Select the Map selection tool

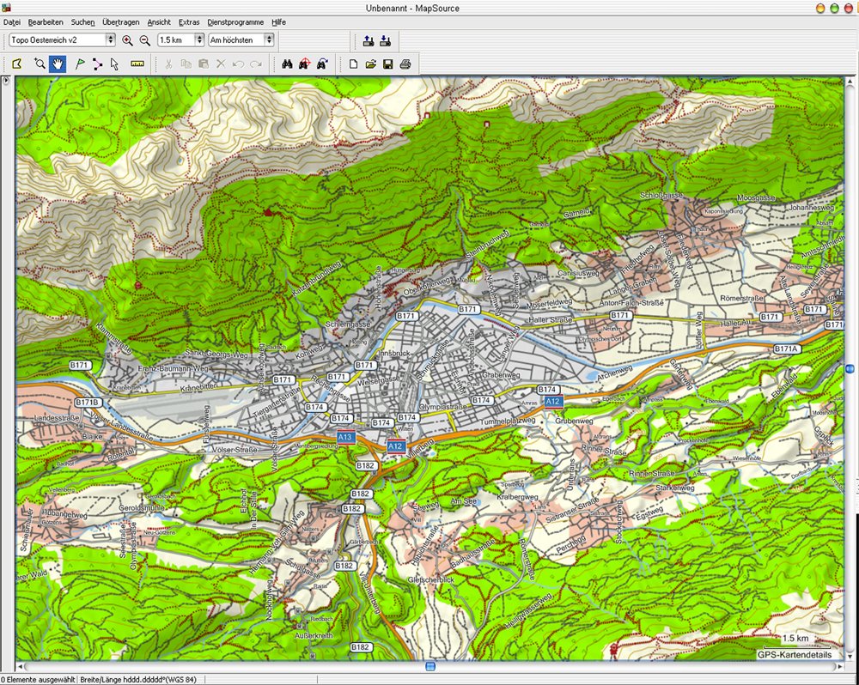point(17,64)
